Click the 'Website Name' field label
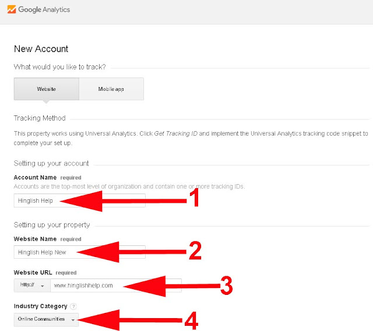 [x=35, y=239]
